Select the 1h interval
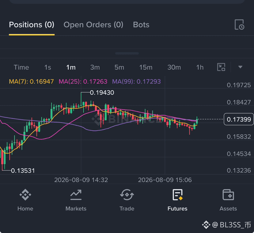Screen dimensions: 254x233 point(200,67)
